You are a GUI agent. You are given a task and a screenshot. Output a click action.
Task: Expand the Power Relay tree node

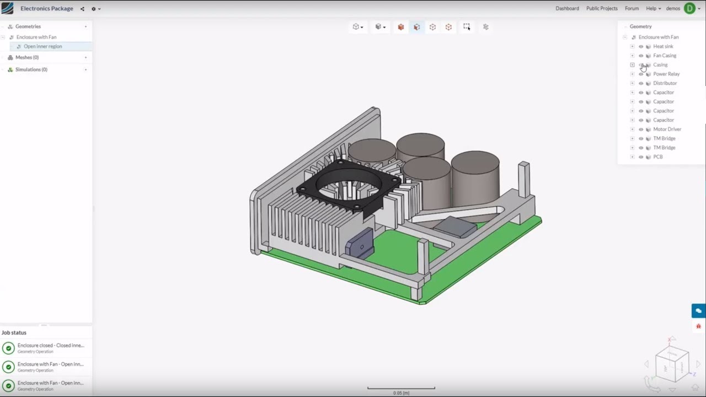pyautogui.click(x=633, y=74)
